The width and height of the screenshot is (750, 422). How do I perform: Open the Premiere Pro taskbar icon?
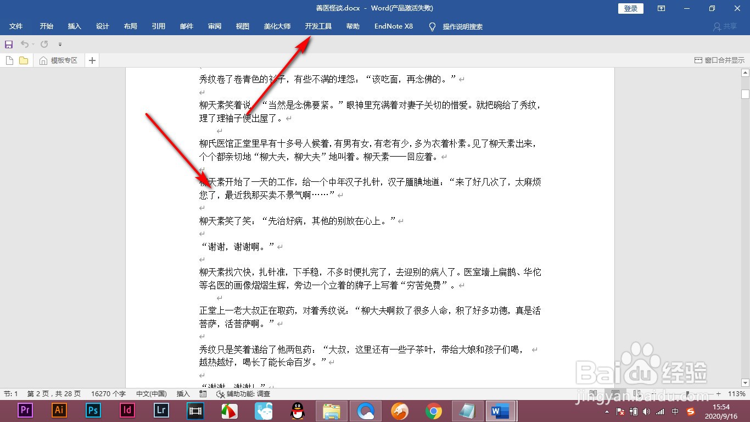tap(25, 410)
